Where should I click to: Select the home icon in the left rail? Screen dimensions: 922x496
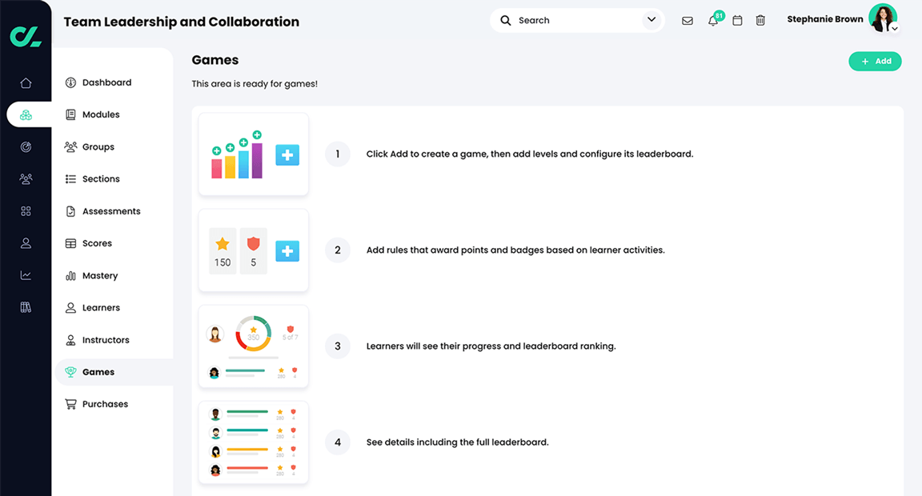(26, 82)
